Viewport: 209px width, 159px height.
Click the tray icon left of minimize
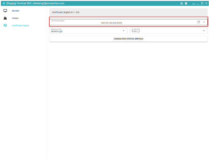194,3
